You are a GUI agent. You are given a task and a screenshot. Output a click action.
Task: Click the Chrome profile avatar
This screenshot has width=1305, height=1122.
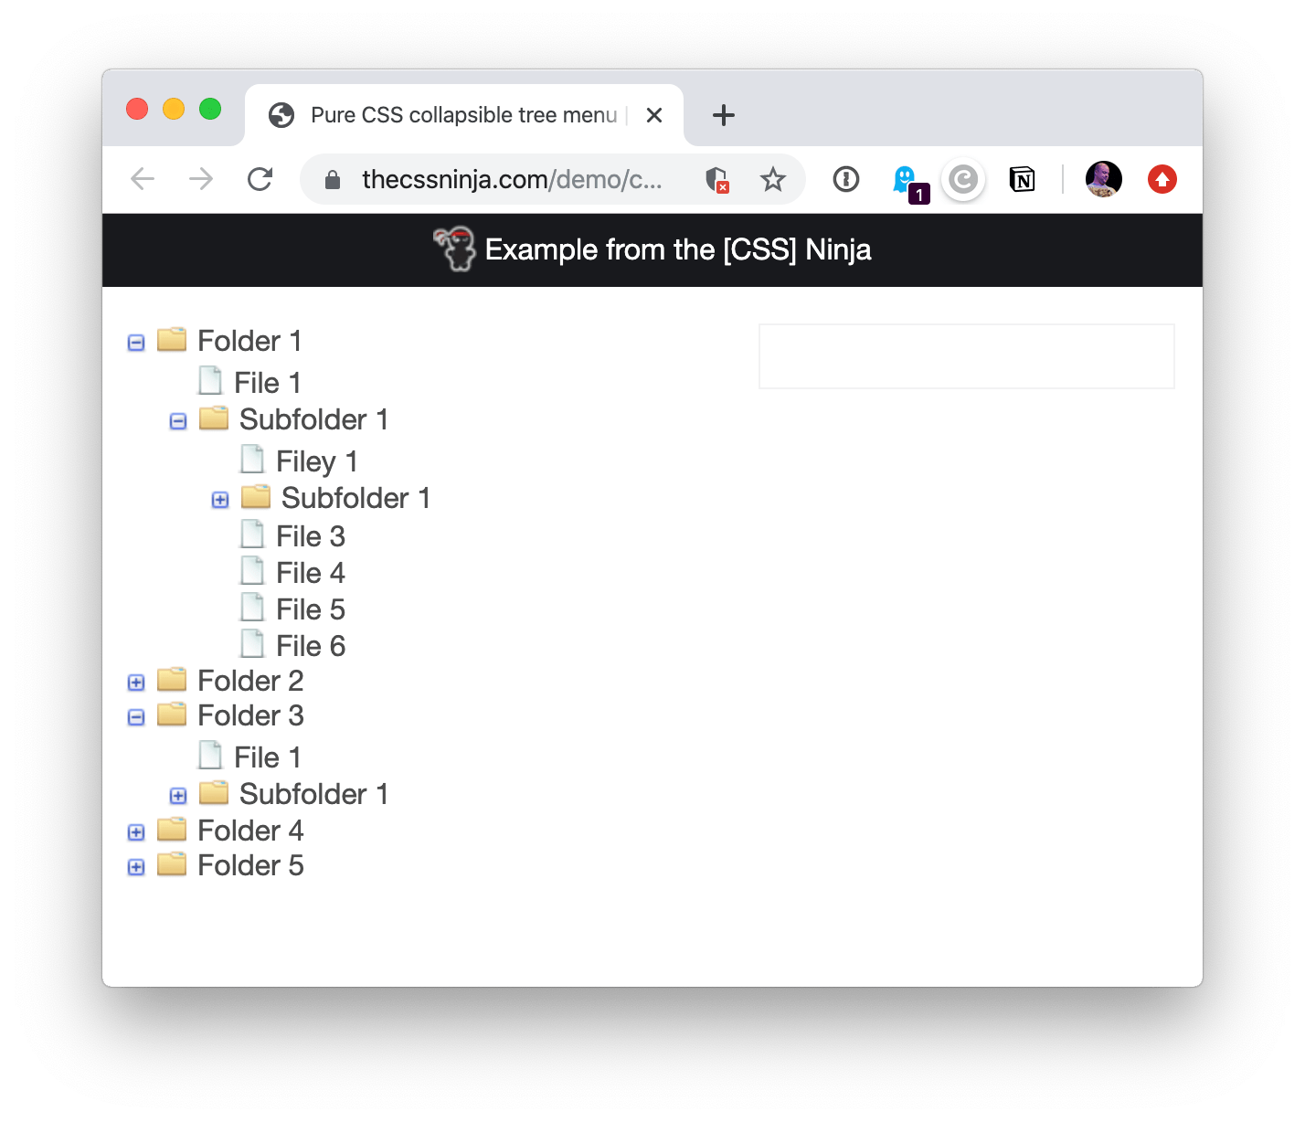point(1103,179)
